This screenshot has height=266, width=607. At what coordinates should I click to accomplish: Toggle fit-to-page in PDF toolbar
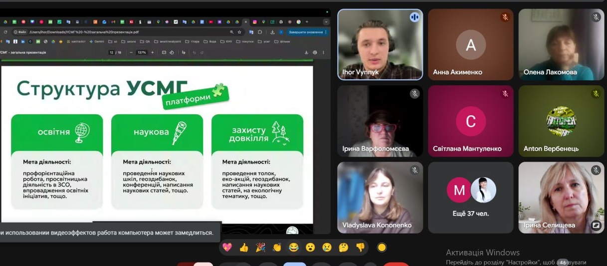(164, 52)
